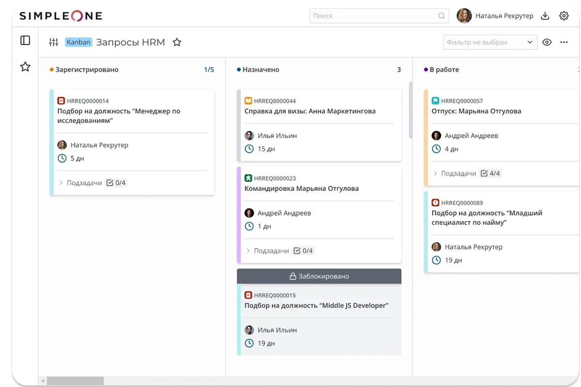Open the Фильтр не выбран dropdown
The image size is (581, 387).
pos(489,42)
